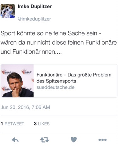
Task: Click the date Jun 20, 2016
Action: point(15,107)
